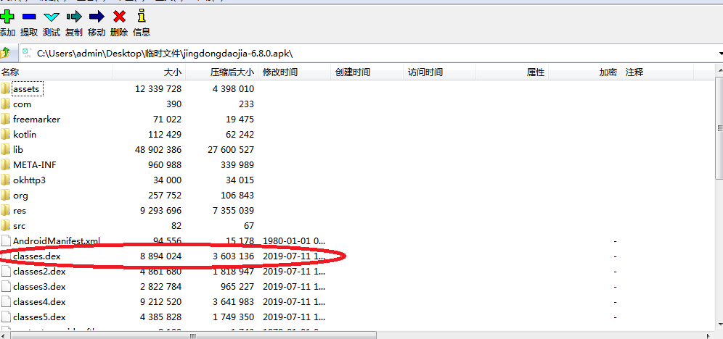This screenshot has height=339, width=723.
Task: Click size value 12 339 728
Action: [x=158, y=88]
